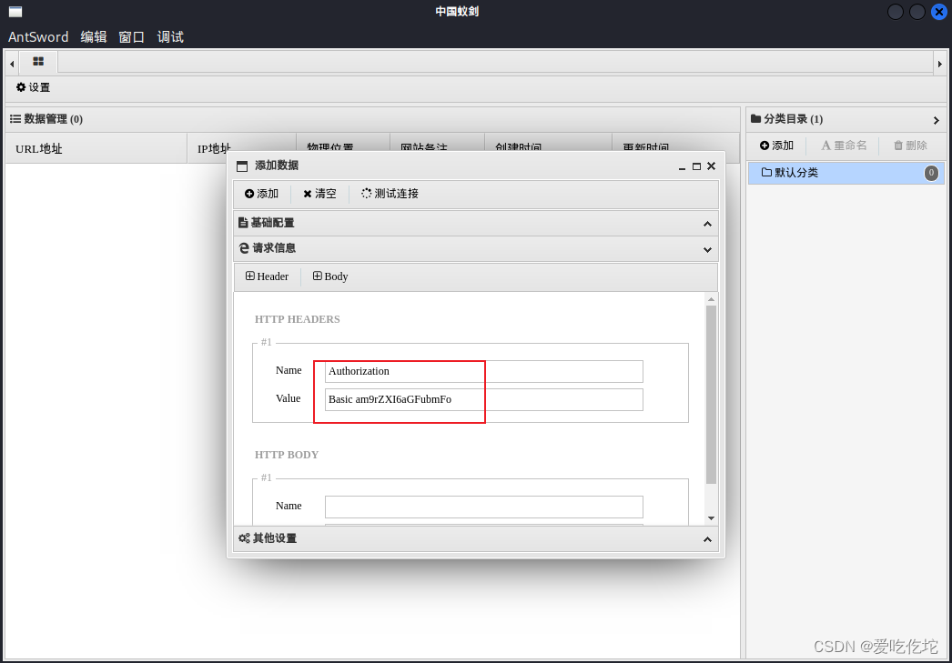
Task: Click the HTTP BODY label
Action: pos(287,455)
